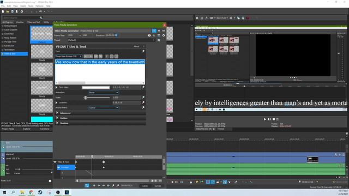Select the Checkerboard generator in list
The height and width of the screenshot is (196, 349).
point(10,26)
